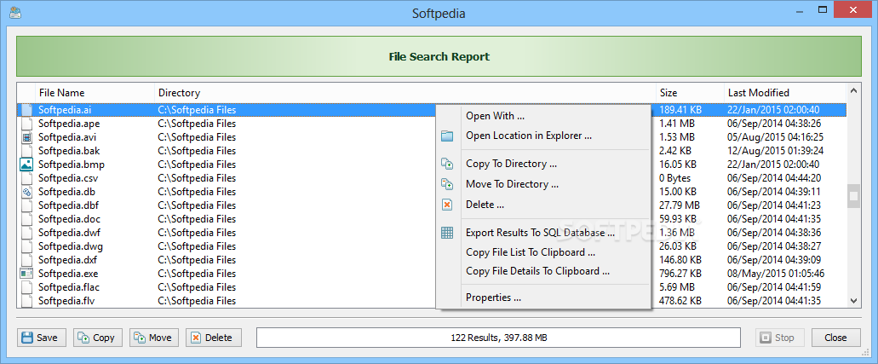Click the blank file icon beside Softpedia.ape
Viewport: 878px width, 364px height.
[x=26, y=124]
